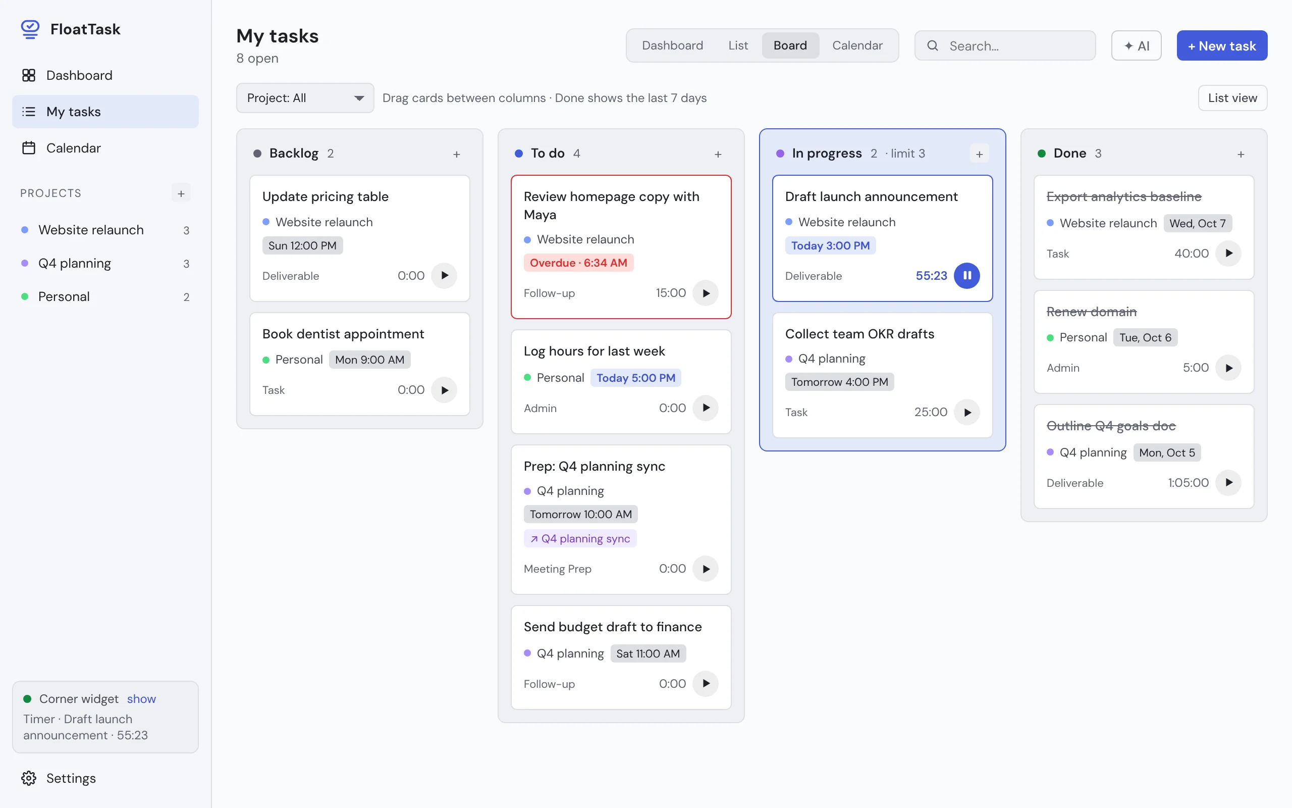Open the Project: All filter dropdown

[x=305, y=98]
